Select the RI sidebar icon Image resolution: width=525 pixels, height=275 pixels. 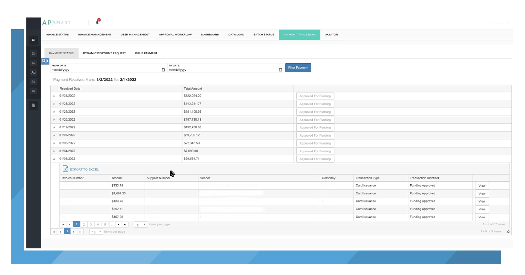[x=33, y=40]
